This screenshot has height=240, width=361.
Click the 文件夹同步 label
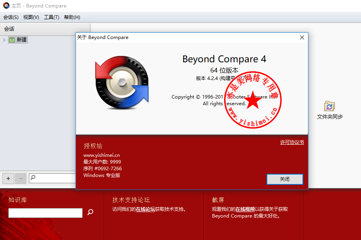[330, 117]
